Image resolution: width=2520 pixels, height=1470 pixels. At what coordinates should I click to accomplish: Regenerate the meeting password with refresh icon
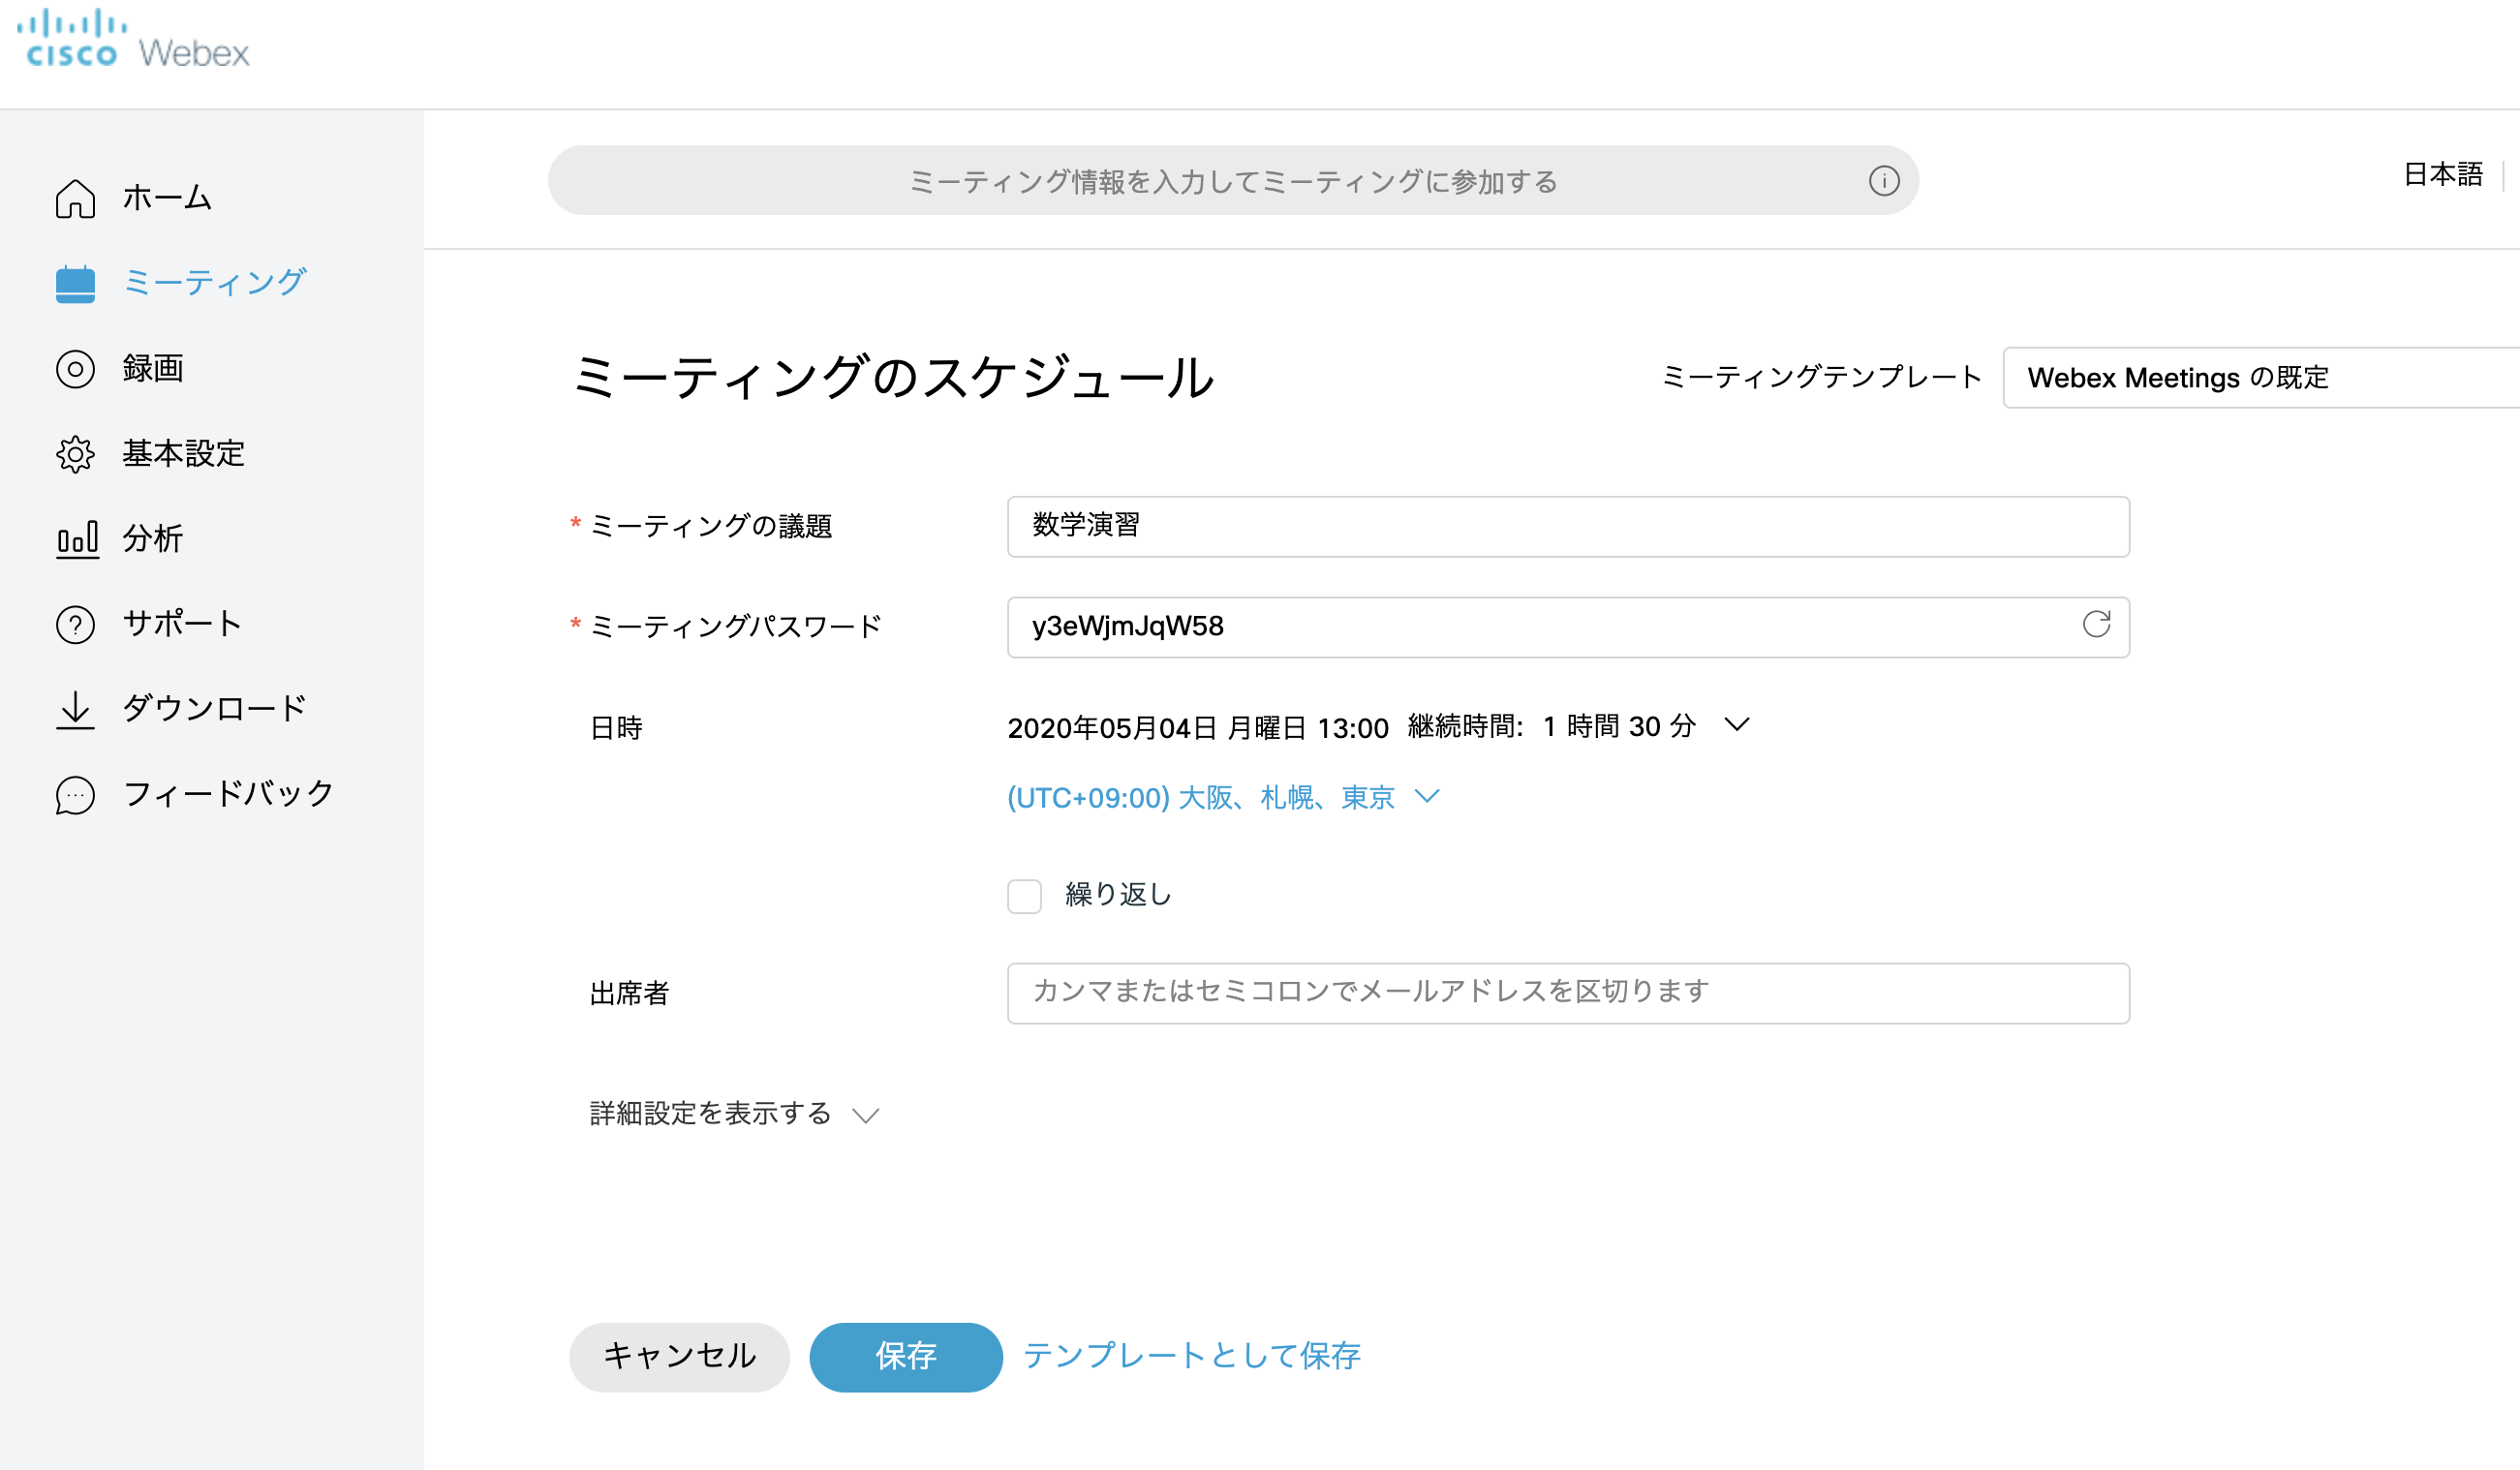tap(2096, 625)
